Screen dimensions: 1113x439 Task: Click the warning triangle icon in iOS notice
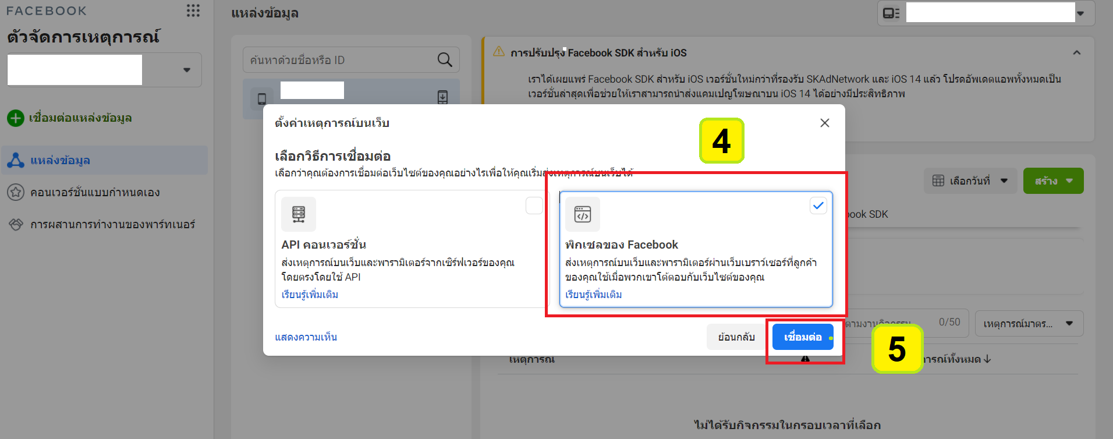pos(499,51)
